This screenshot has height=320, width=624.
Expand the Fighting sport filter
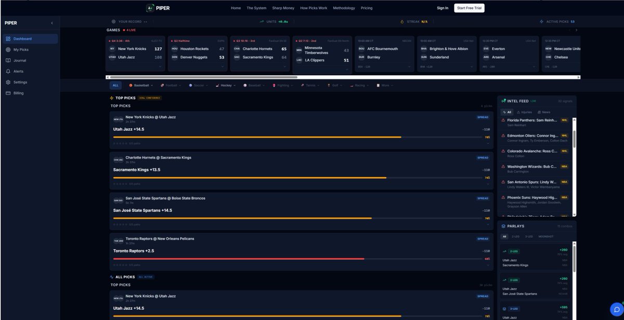[x=282, y=85]
